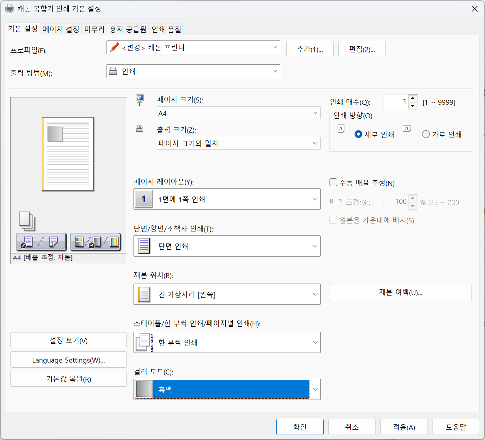The height and width of the screenshot is (440, 485).
Task: Enable 수동 배율 조정 checkbox
Action: point(334,183)
